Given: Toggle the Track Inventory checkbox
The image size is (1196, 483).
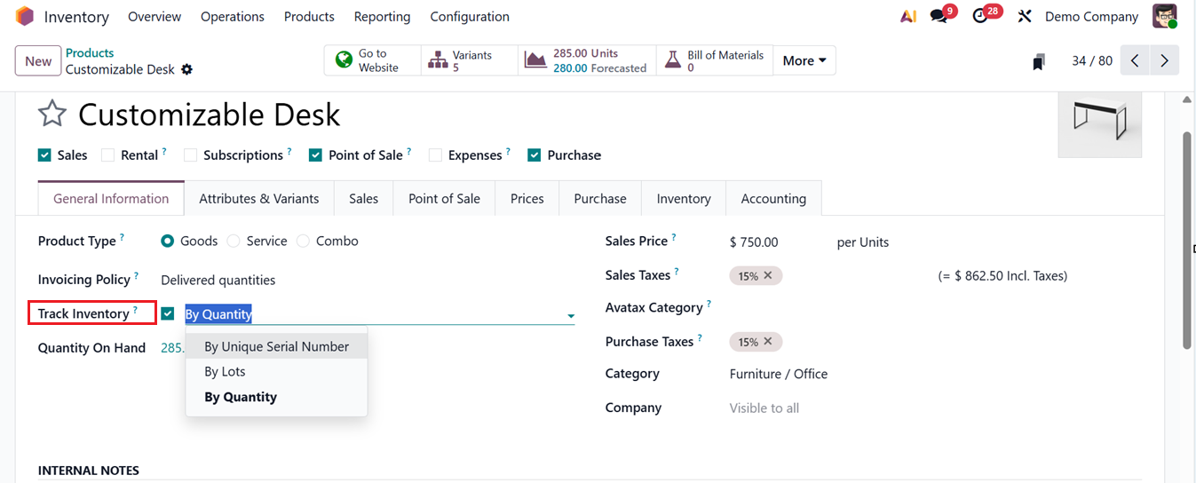Looking at the screenshot, I should coord(168,313).
